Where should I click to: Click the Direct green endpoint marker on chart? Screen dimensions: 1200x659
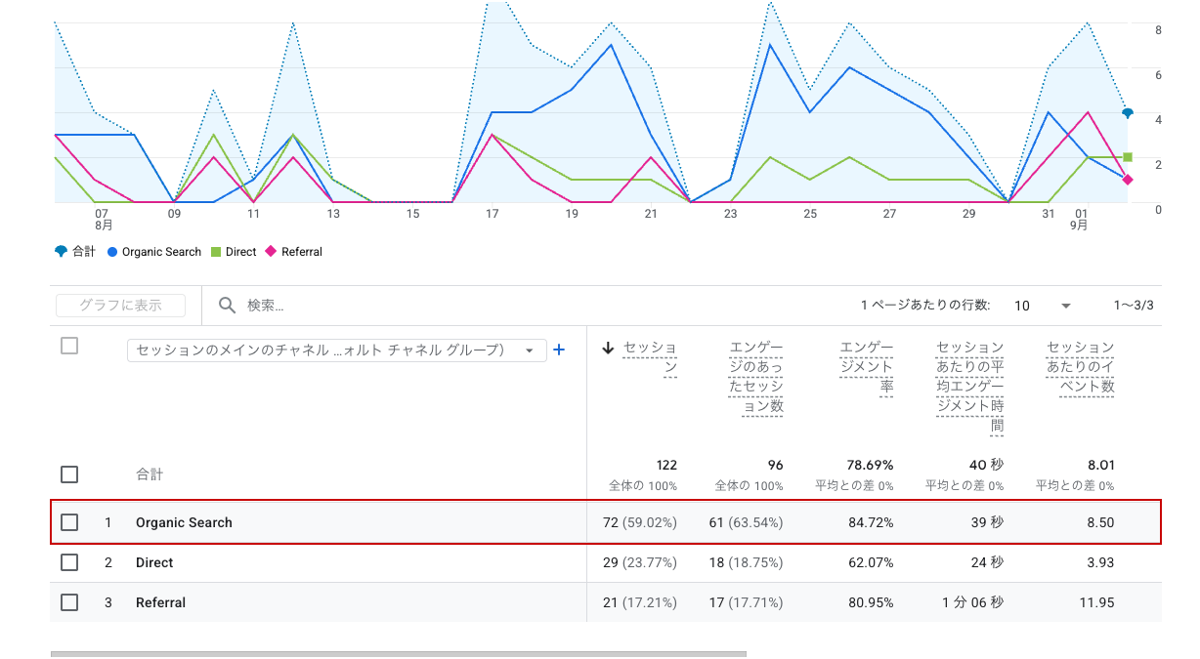[x=1128, y=157]
